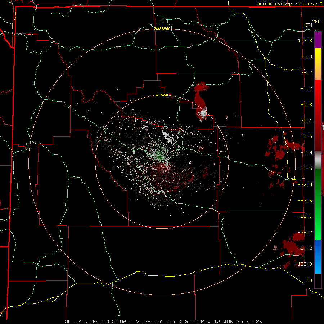Image resolution: width=324 pixels, height=324 pixels.
Task: Click the 14.5 legend value
Action: [306, 136]
